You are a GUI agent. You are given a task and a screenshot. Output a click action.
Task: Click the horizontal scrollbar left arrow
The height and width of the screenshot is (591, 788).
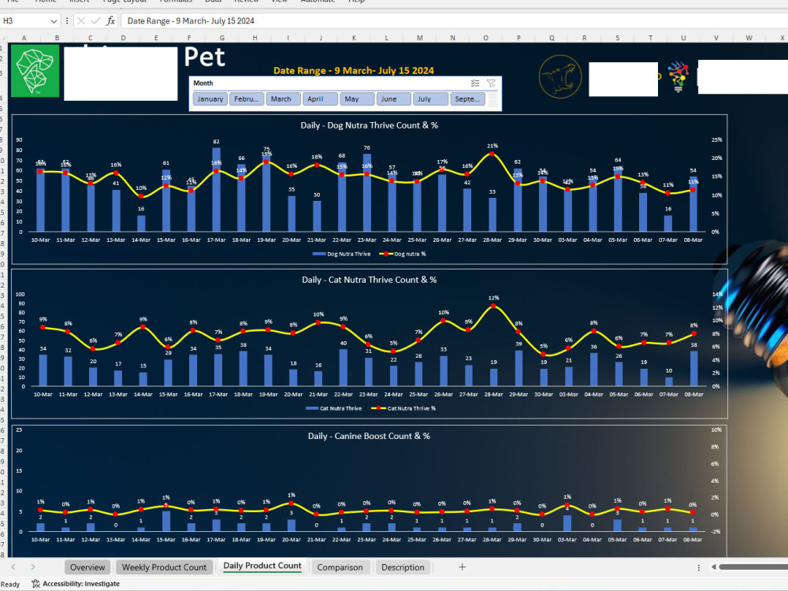713,567
